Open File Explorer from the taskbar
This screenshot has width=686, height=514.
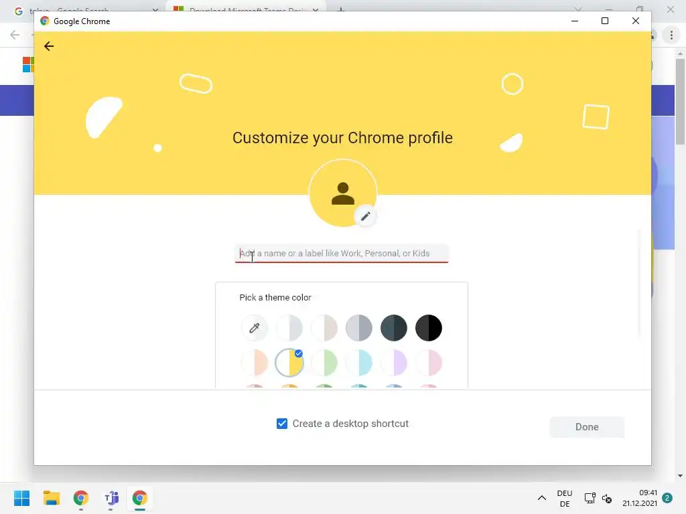(51, 498)
